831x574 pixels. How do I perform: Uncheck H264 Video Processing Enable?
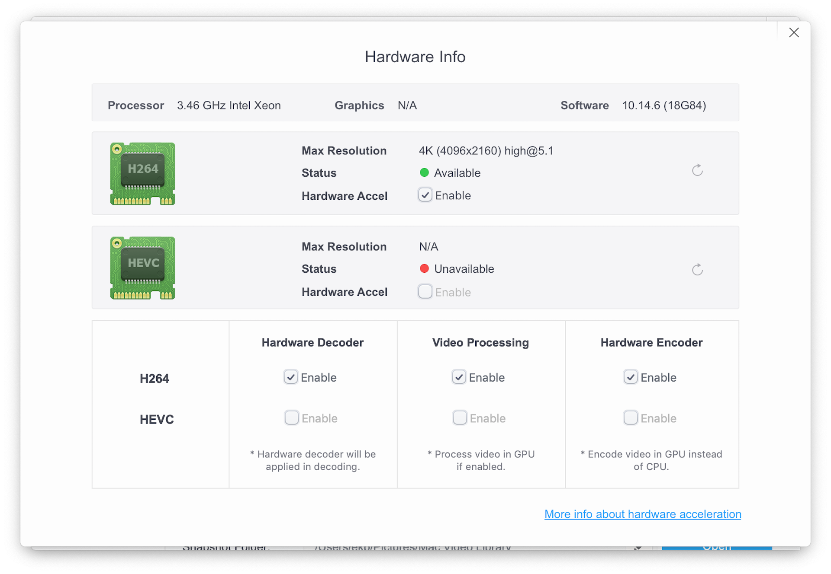[459, 377]
